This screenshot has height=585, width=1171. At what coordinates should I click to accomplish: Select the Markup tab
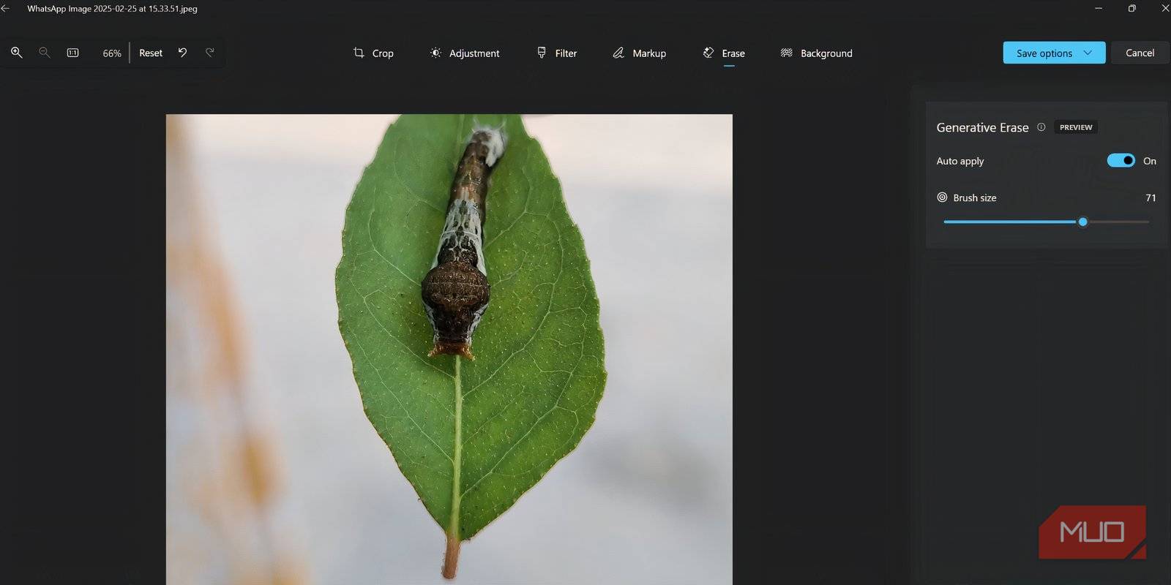tap(639, 53)
